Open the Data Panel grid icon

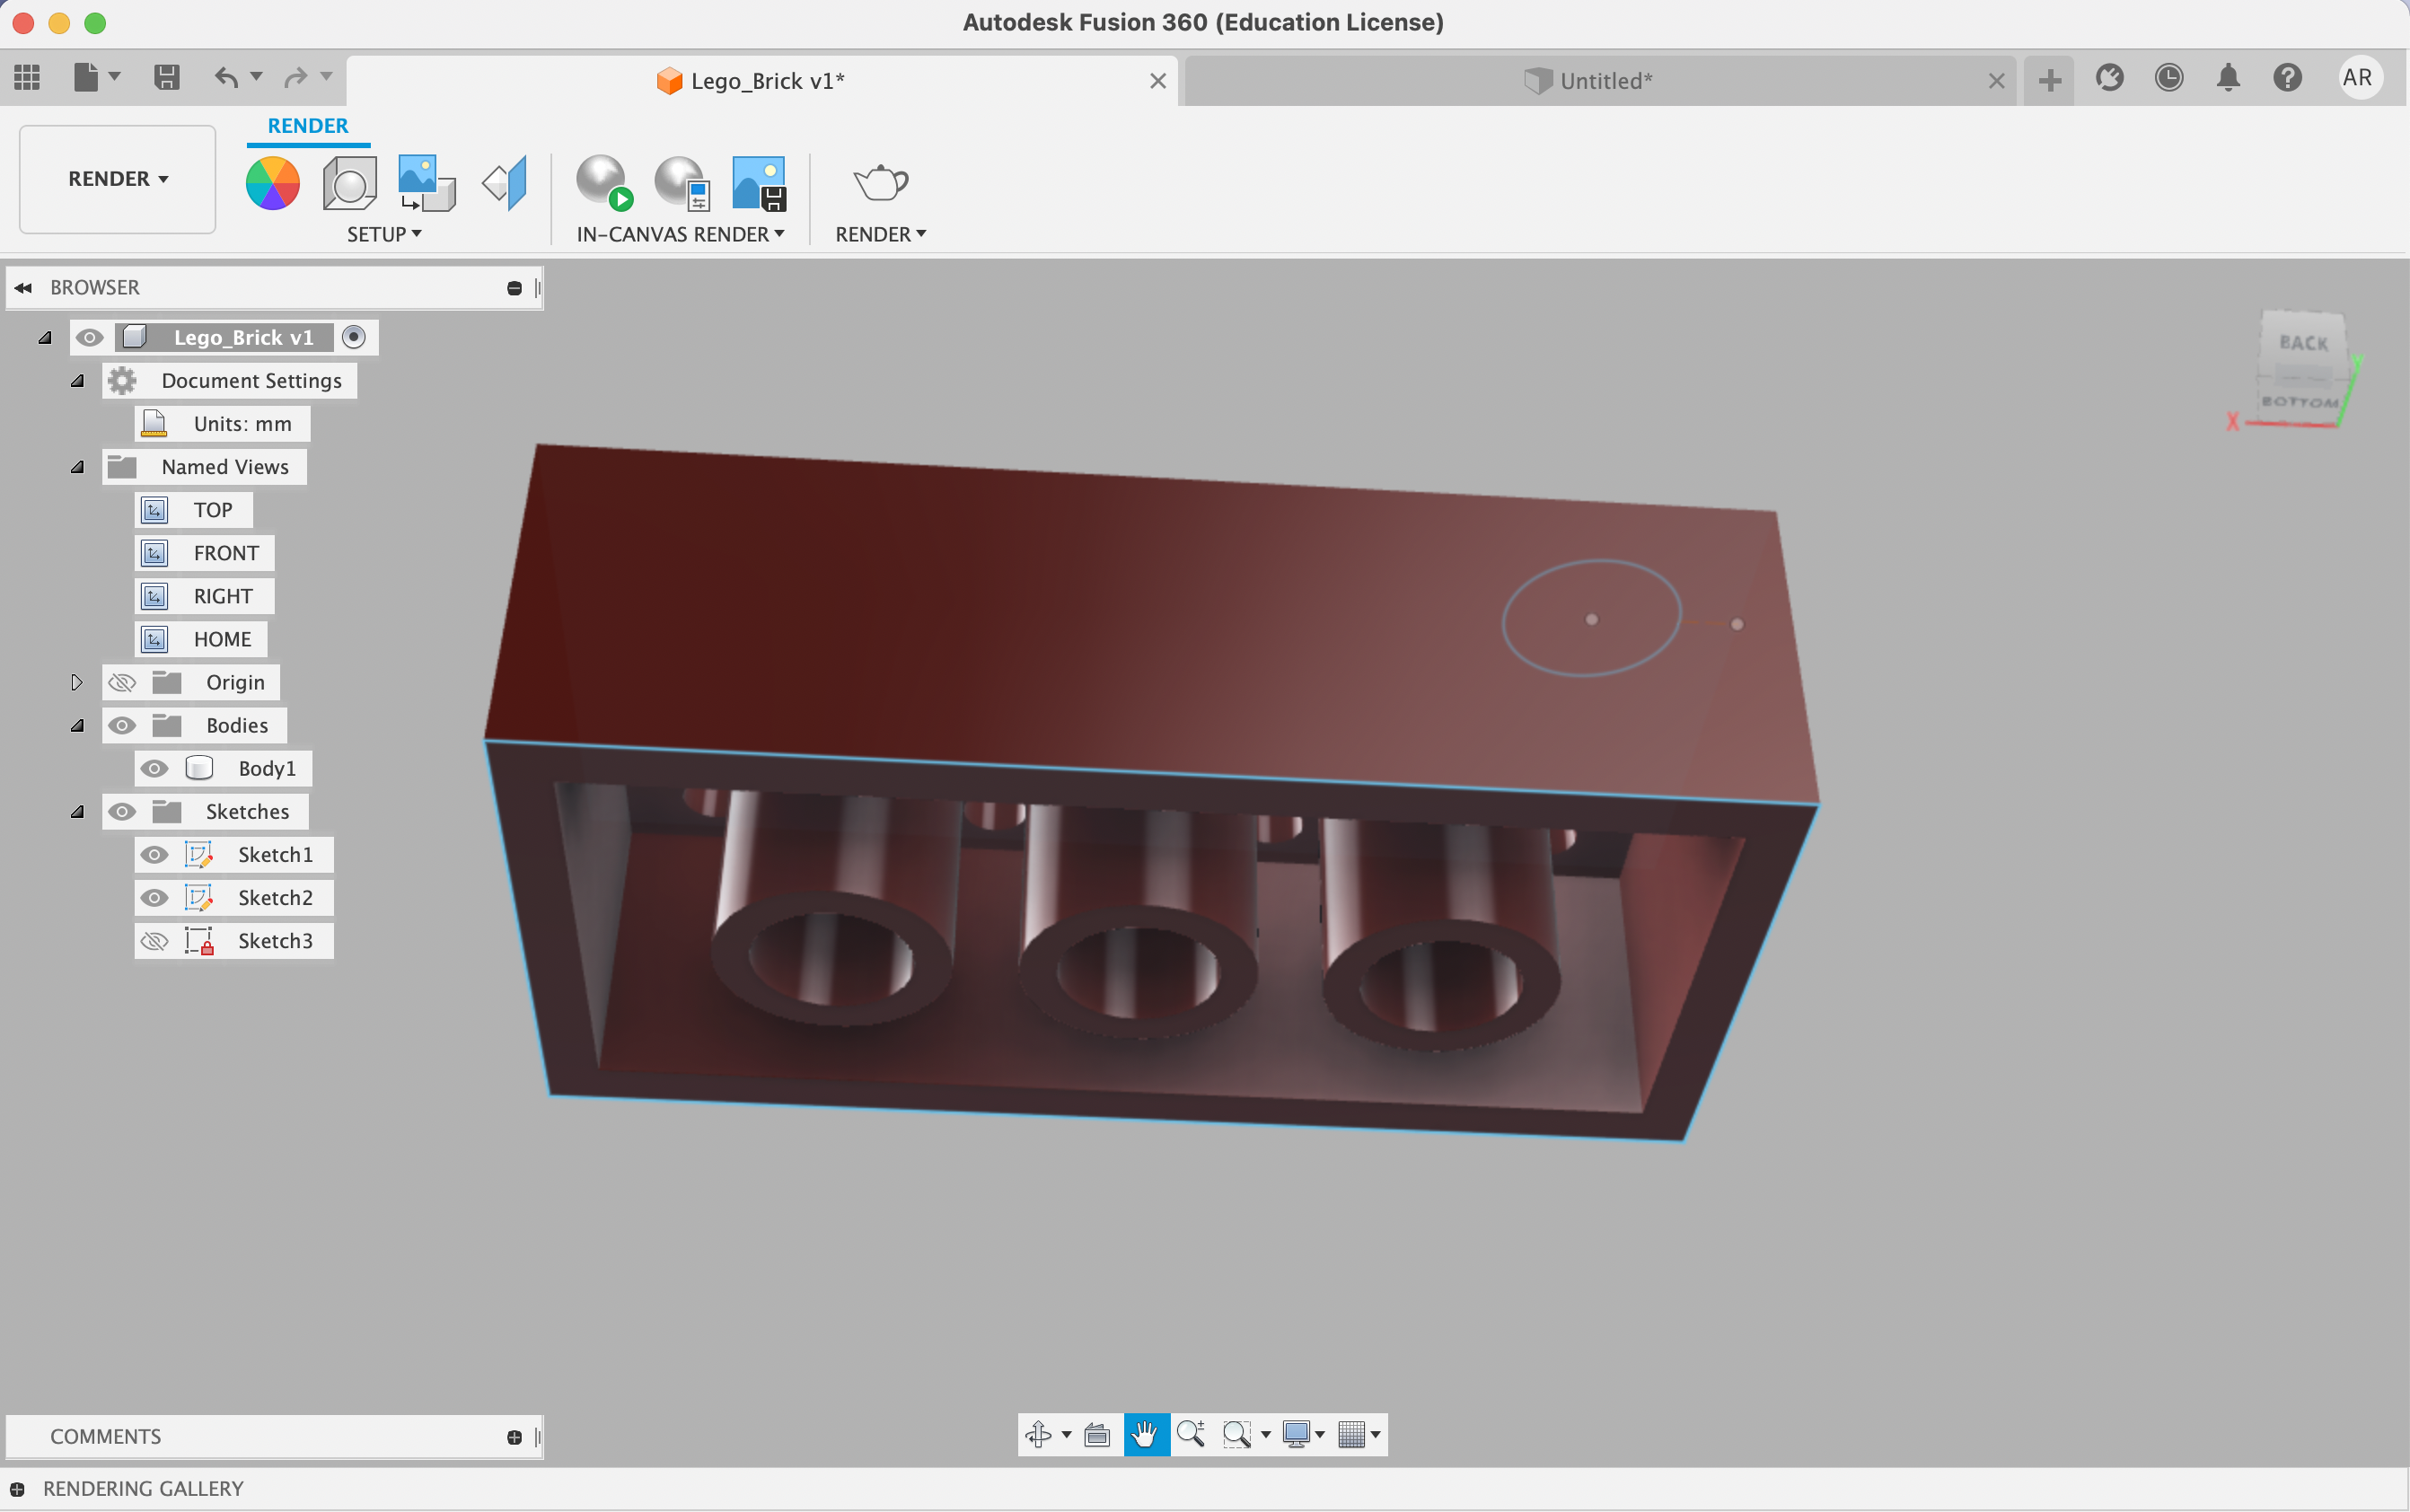(x=27, y=77)
